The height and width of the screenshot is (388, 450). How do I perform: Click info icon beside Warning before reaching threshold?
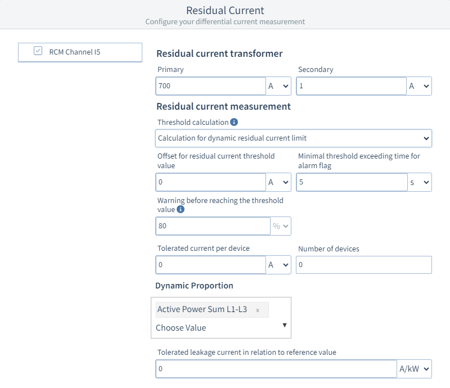tap(181, 209)
